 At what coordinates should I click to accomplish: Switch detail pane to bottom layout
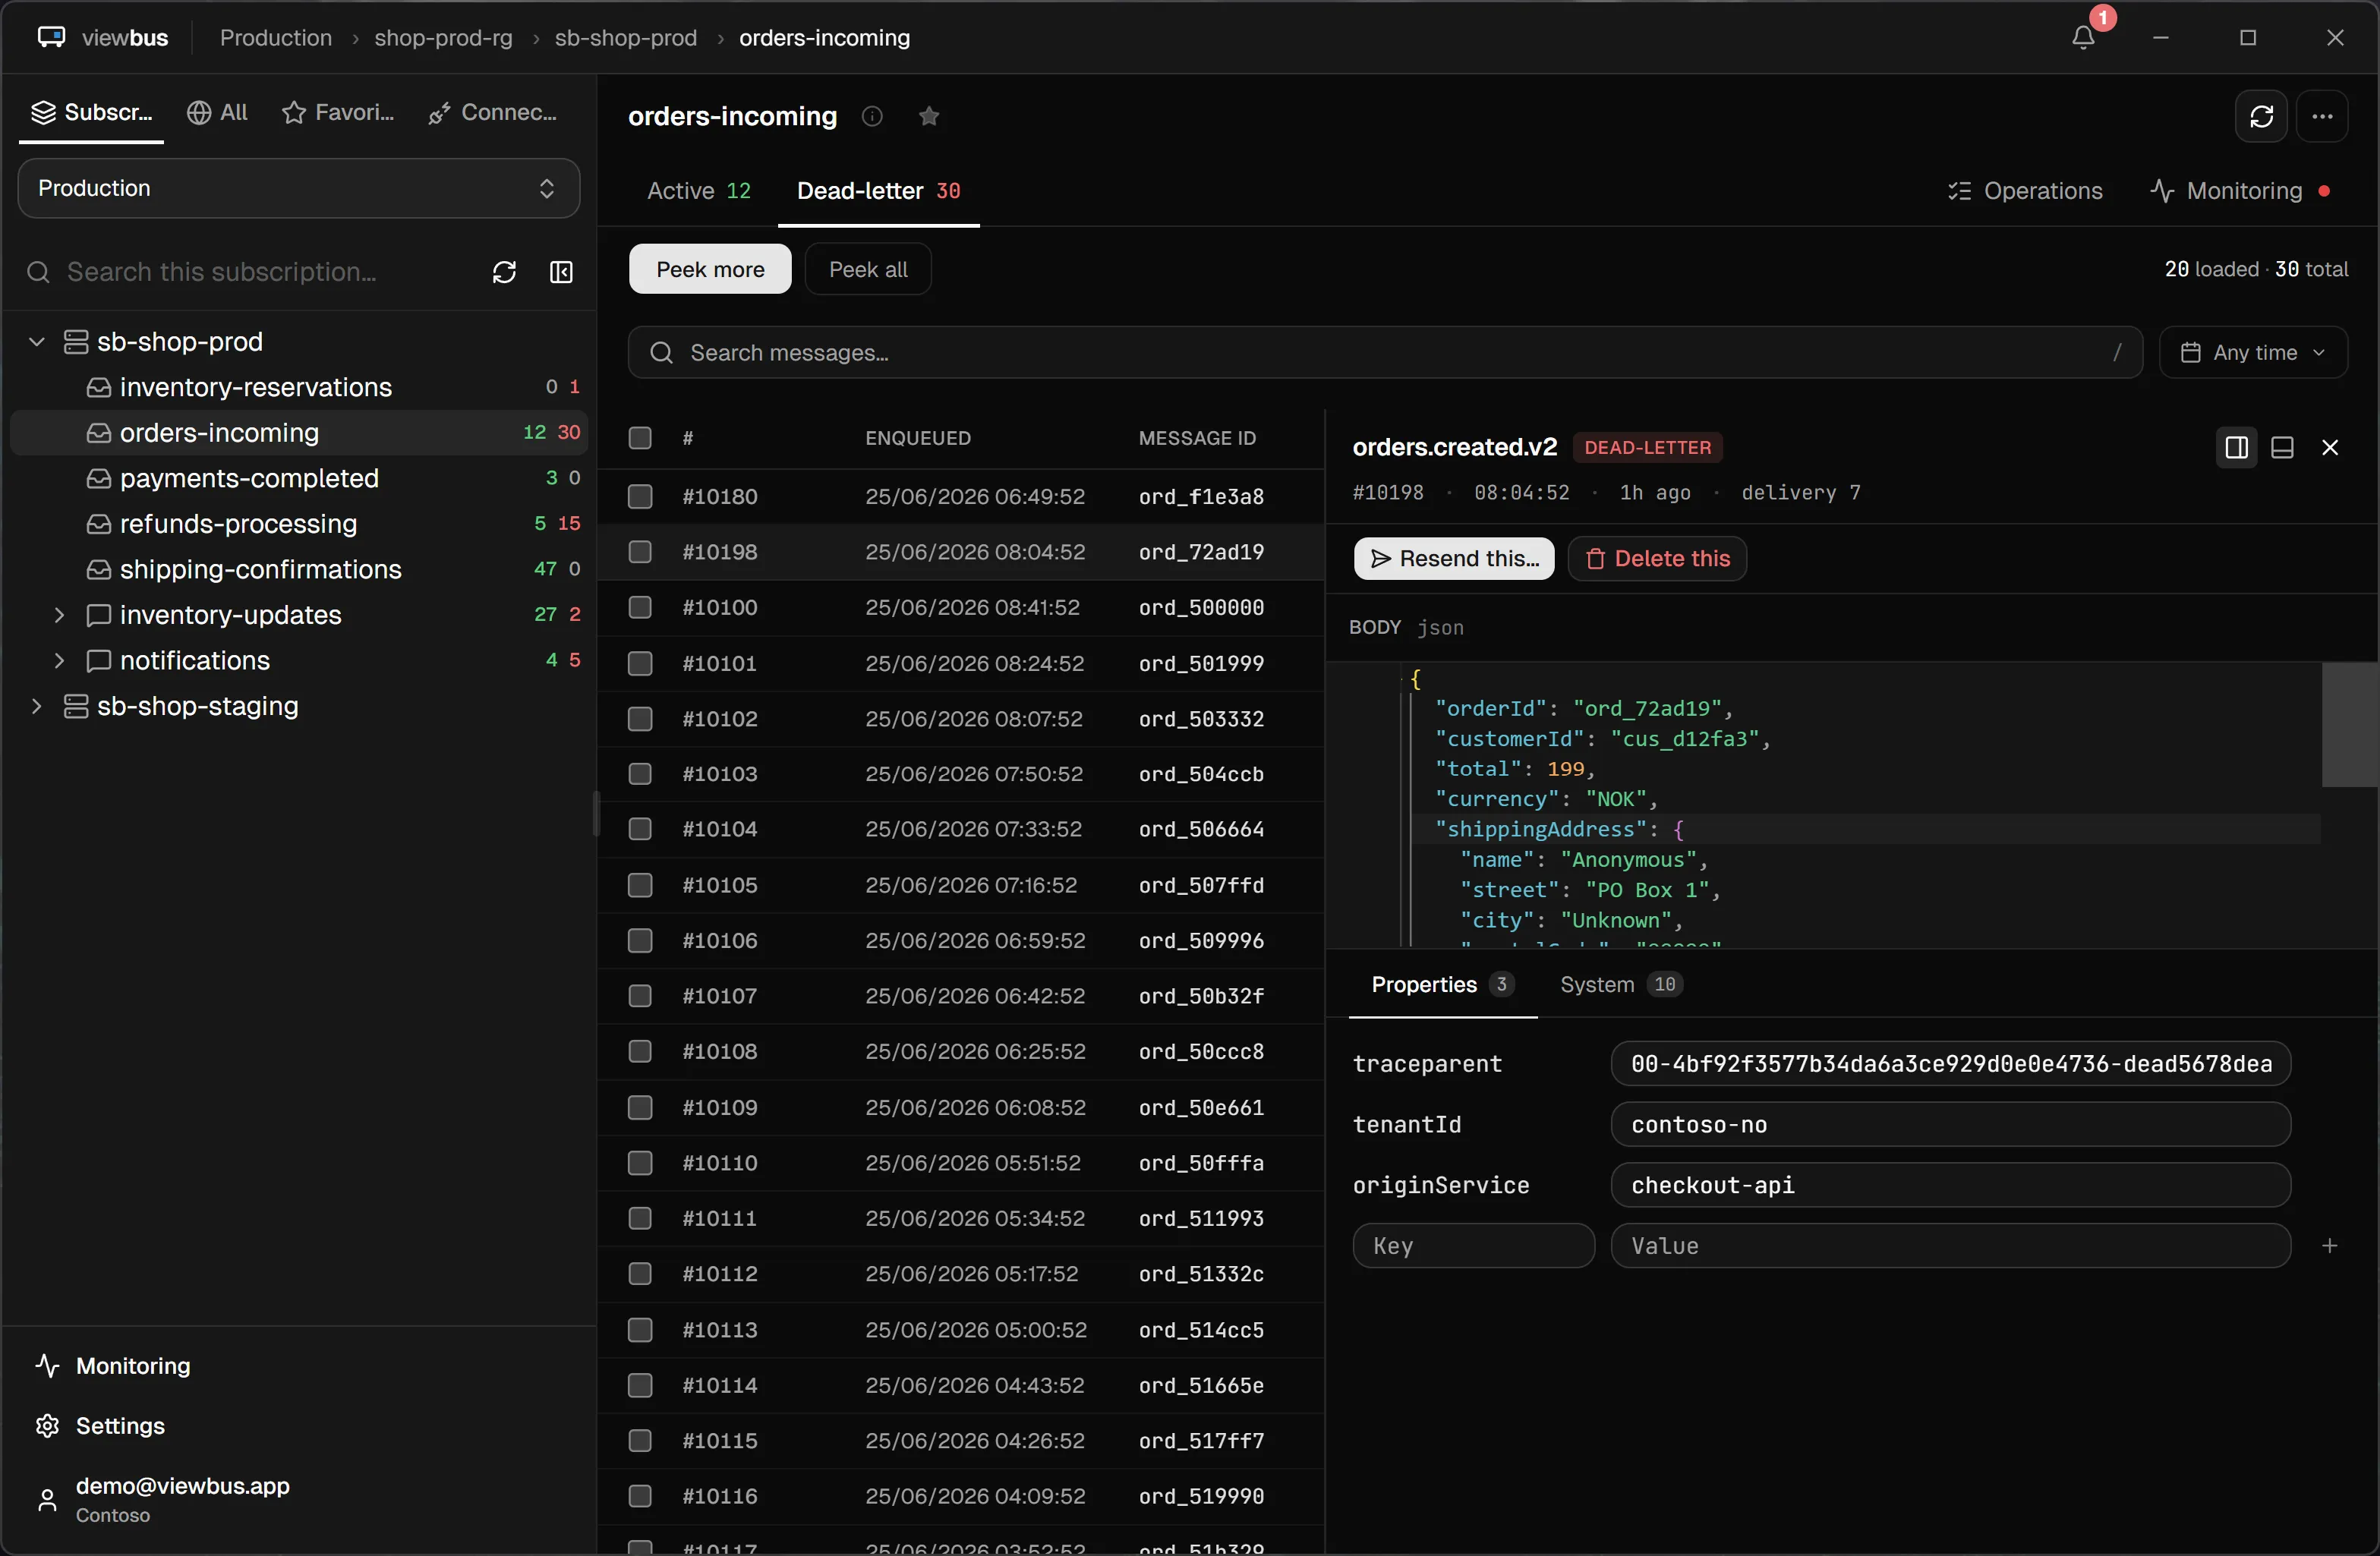click(2282, 447)
